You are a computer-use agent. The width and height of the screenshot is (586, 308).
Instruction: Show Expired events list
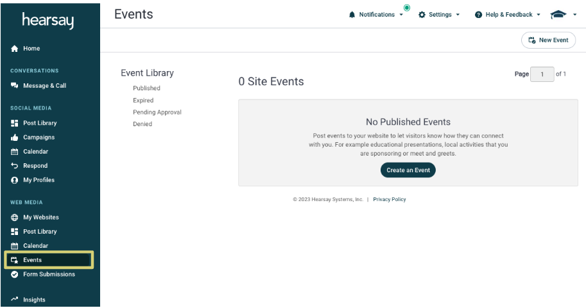pyautogui.click(x=143, y=101)
